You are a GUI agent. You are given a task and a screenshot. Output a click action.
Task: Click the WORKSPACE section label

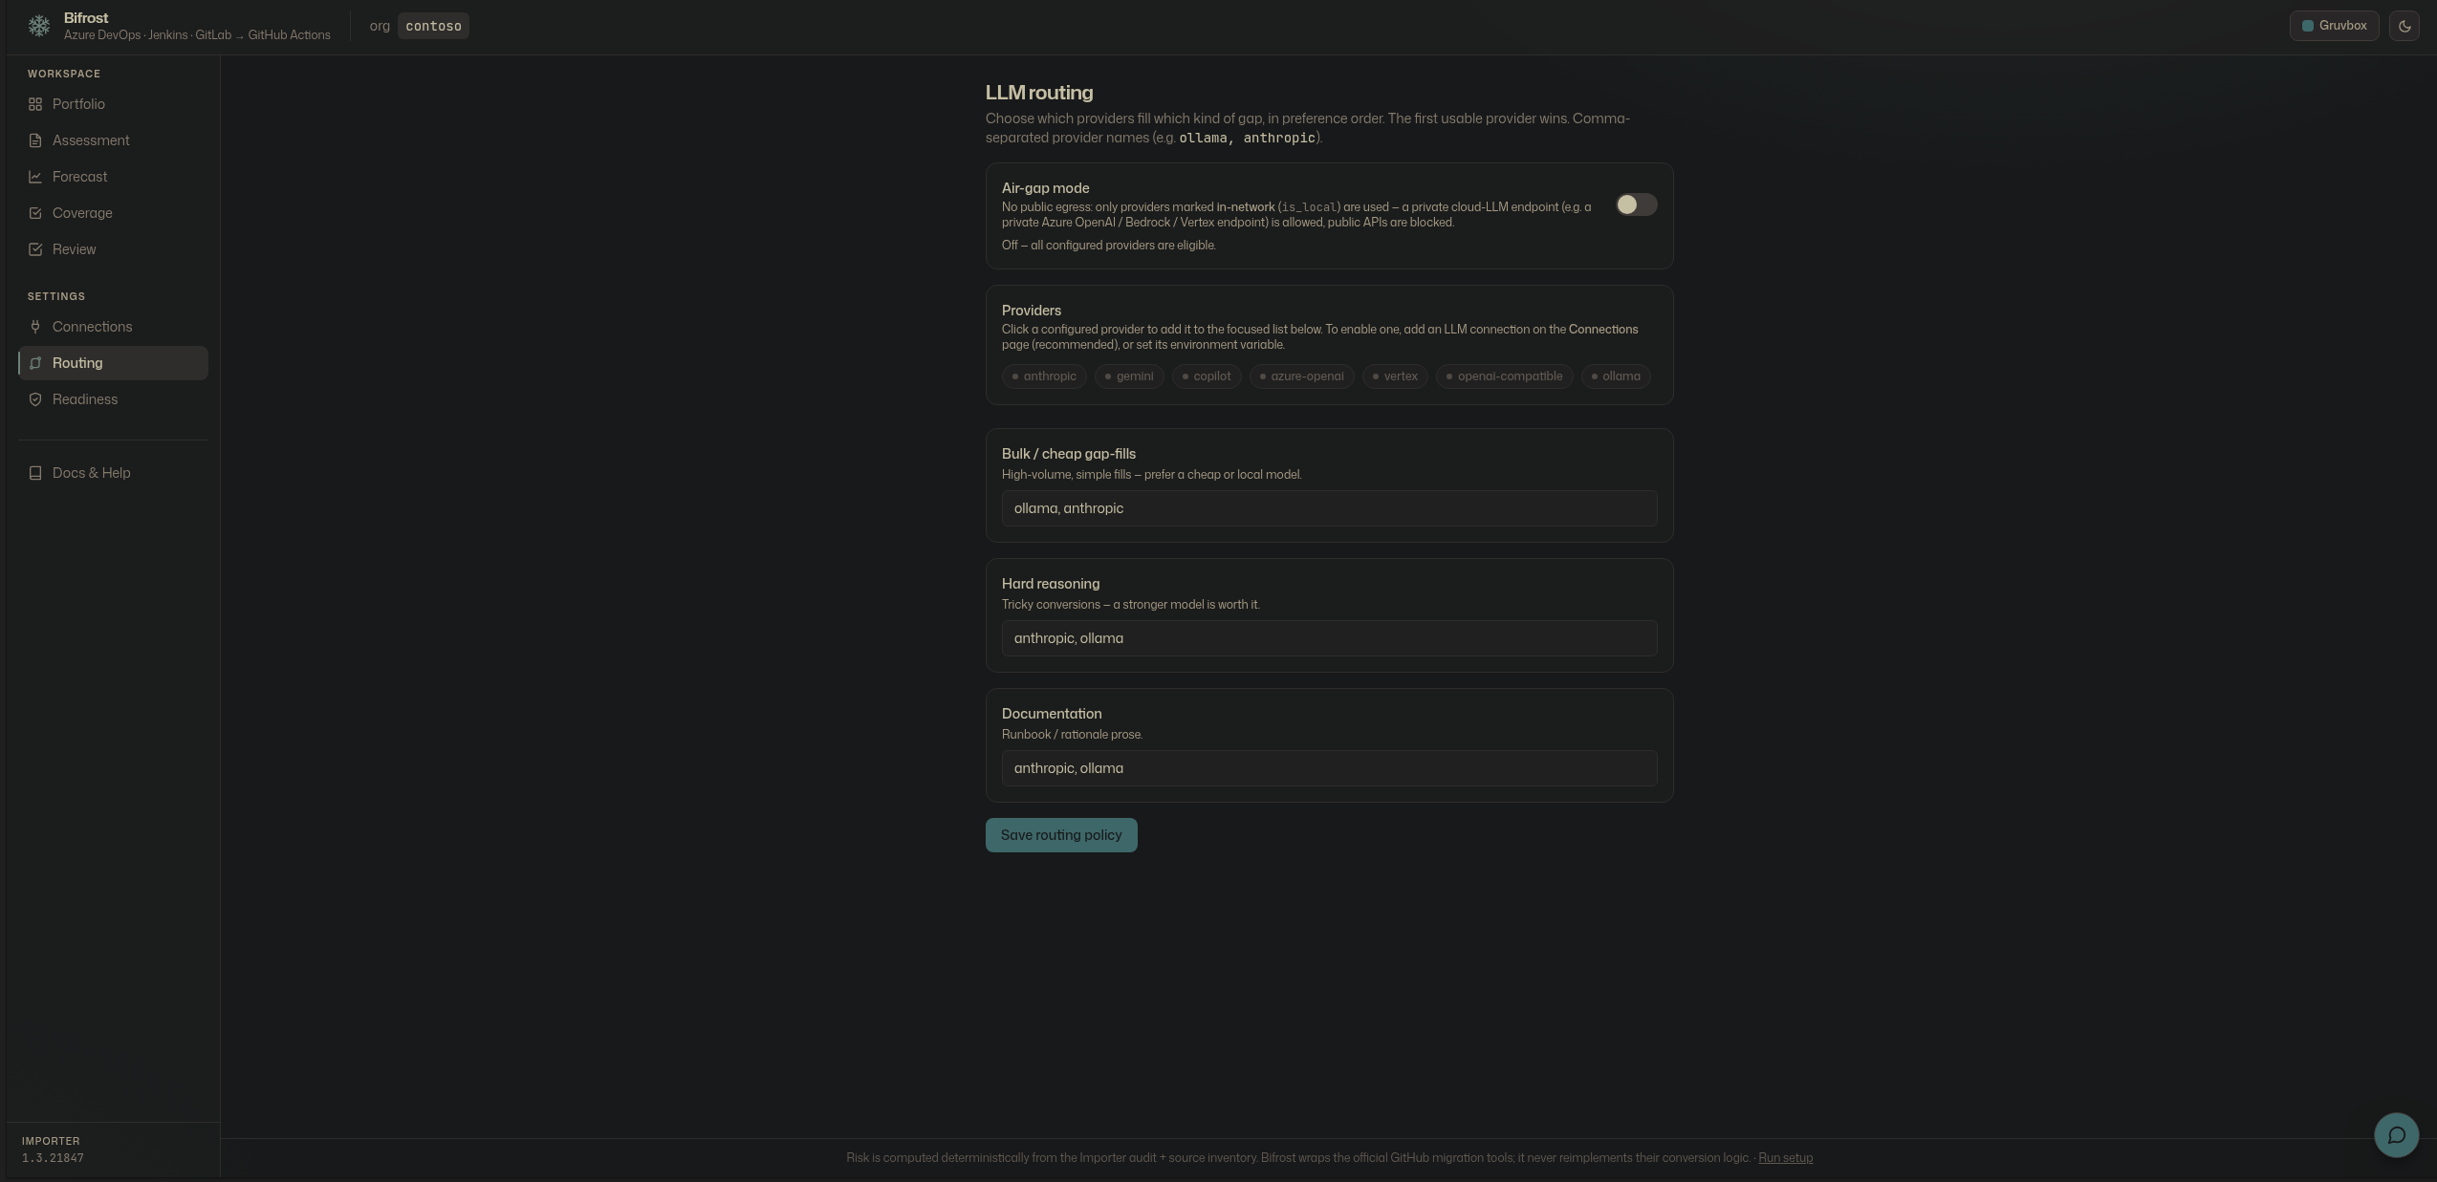click(x=64, y=74)
